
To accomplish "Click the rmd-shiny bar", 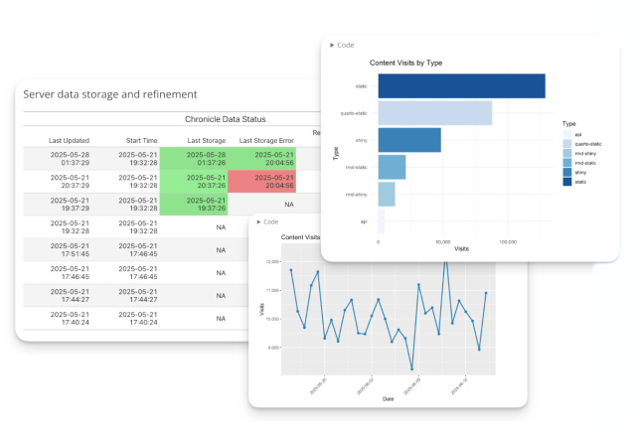I will (387, 194).
